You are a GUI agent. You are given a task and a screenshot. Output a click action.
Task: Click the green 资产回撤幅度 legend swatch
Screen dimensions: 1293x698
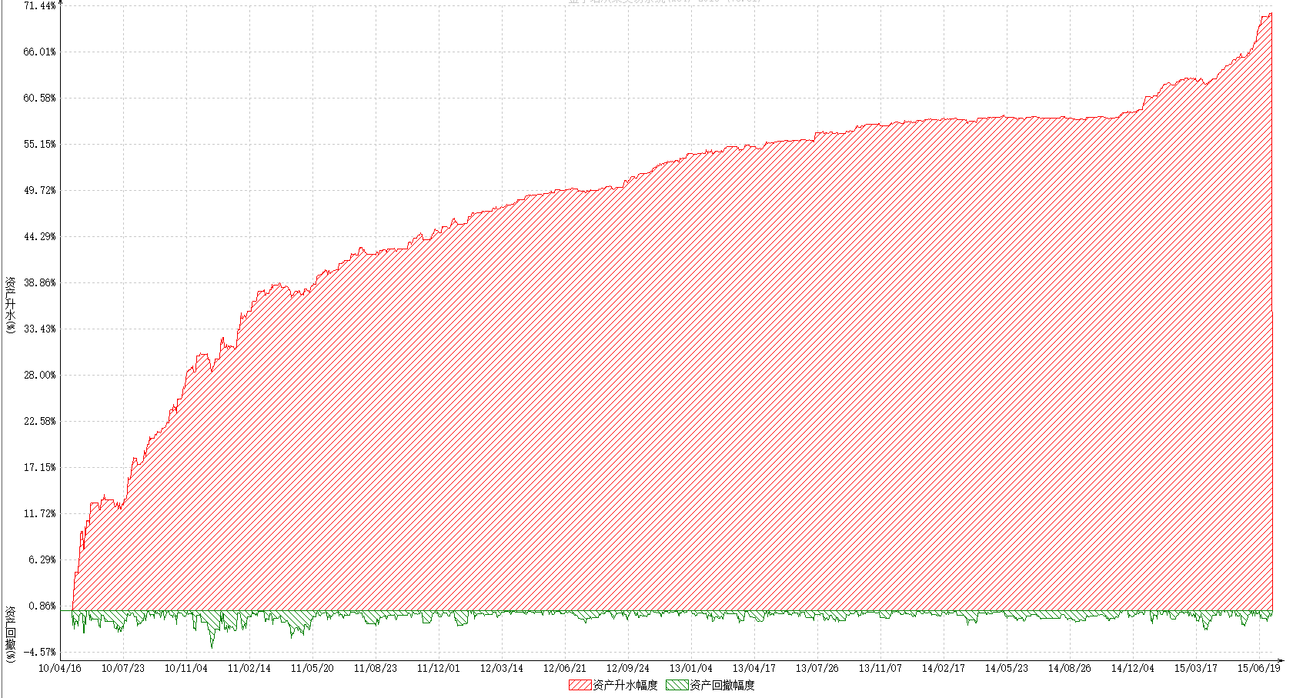click(677, 685)
